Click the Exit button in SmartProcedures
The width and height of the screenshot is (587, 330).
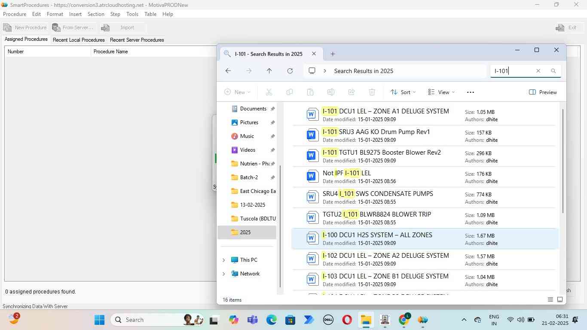pyautogui.click(x=566, y=27)
